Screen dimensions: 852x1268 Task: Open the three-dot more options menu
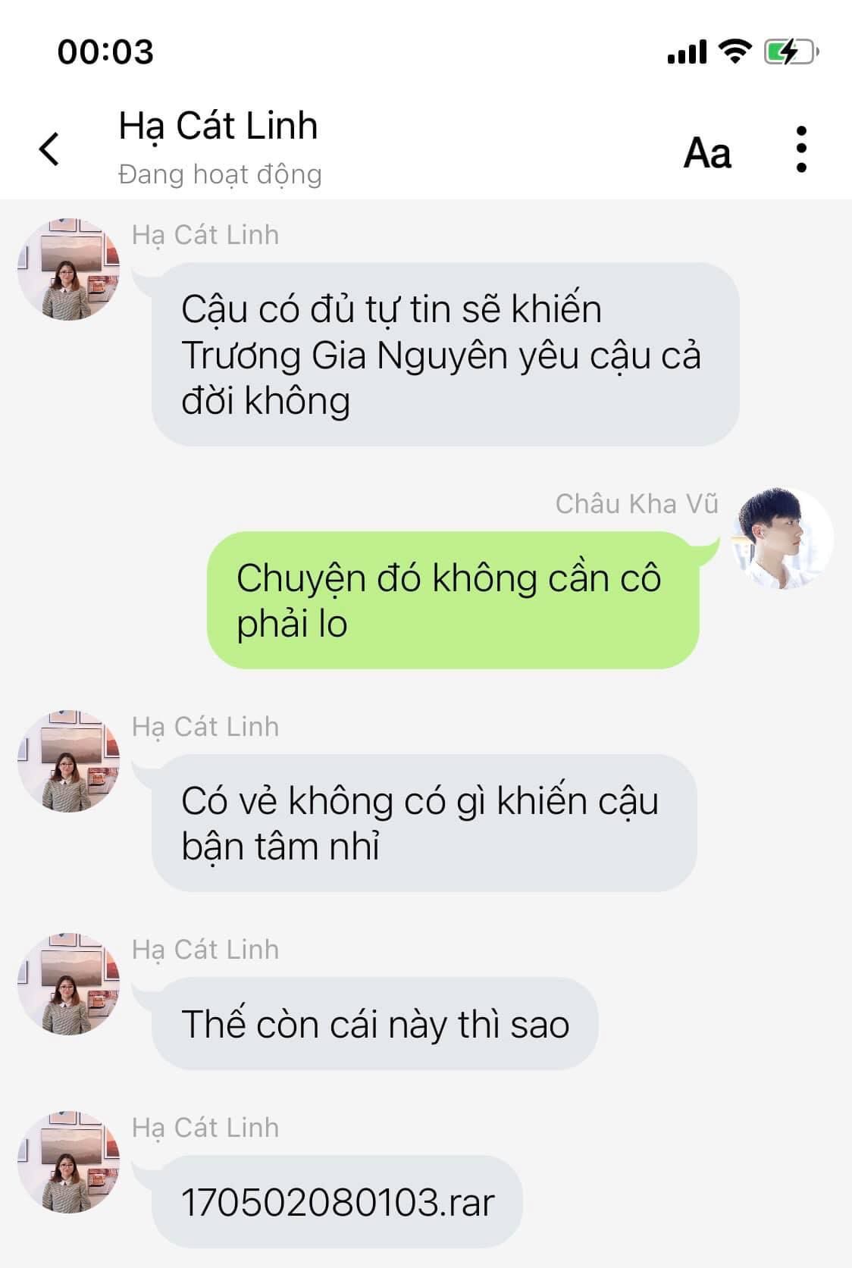[801, 149]
